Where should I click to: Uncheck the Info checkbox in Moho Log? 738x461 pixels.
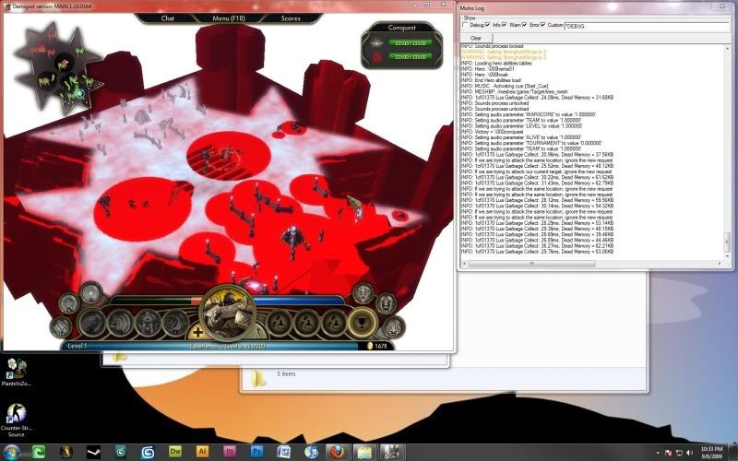487,25
